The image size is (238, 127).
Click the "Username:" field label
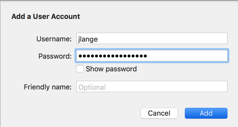coord(54,39)
